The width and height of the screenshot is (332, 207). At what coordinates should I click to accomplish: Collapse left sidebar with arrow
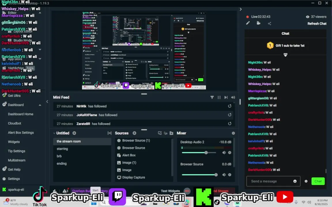point(47,101)
